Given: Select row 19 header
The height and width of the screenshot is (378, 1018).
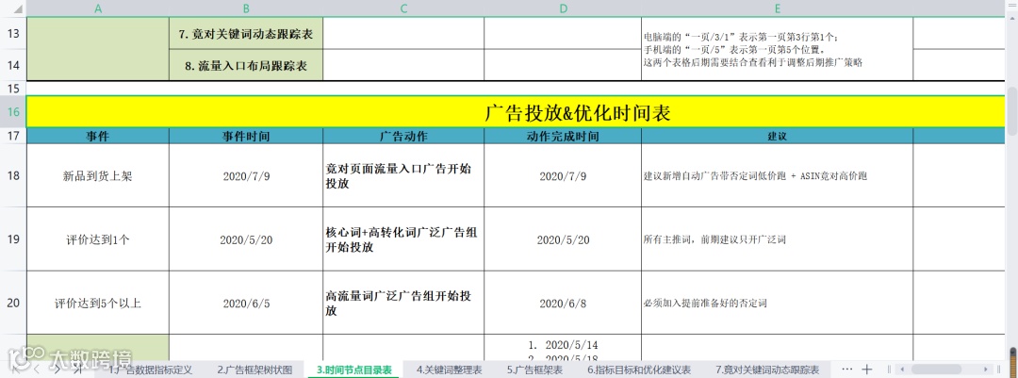Looking at the screenshot, I should (13, 239).
